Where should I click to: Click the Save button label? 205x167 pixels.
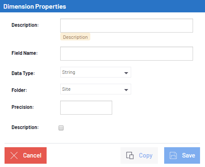189,155
